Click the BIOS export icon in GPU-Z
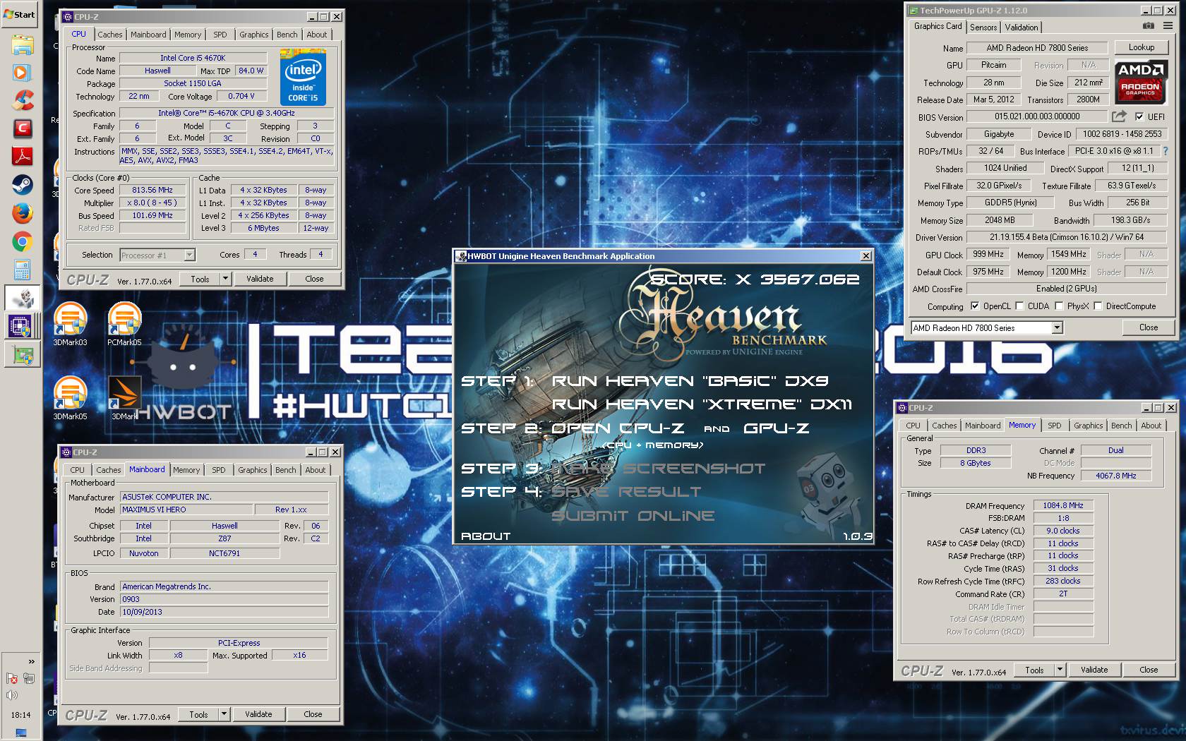This screenshot has height=741, width=1186. 1119,116
